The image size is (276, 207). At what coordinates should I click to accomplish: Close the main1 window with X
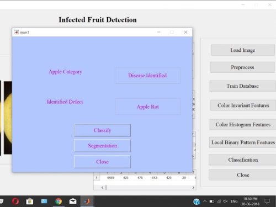coord(185,32)
